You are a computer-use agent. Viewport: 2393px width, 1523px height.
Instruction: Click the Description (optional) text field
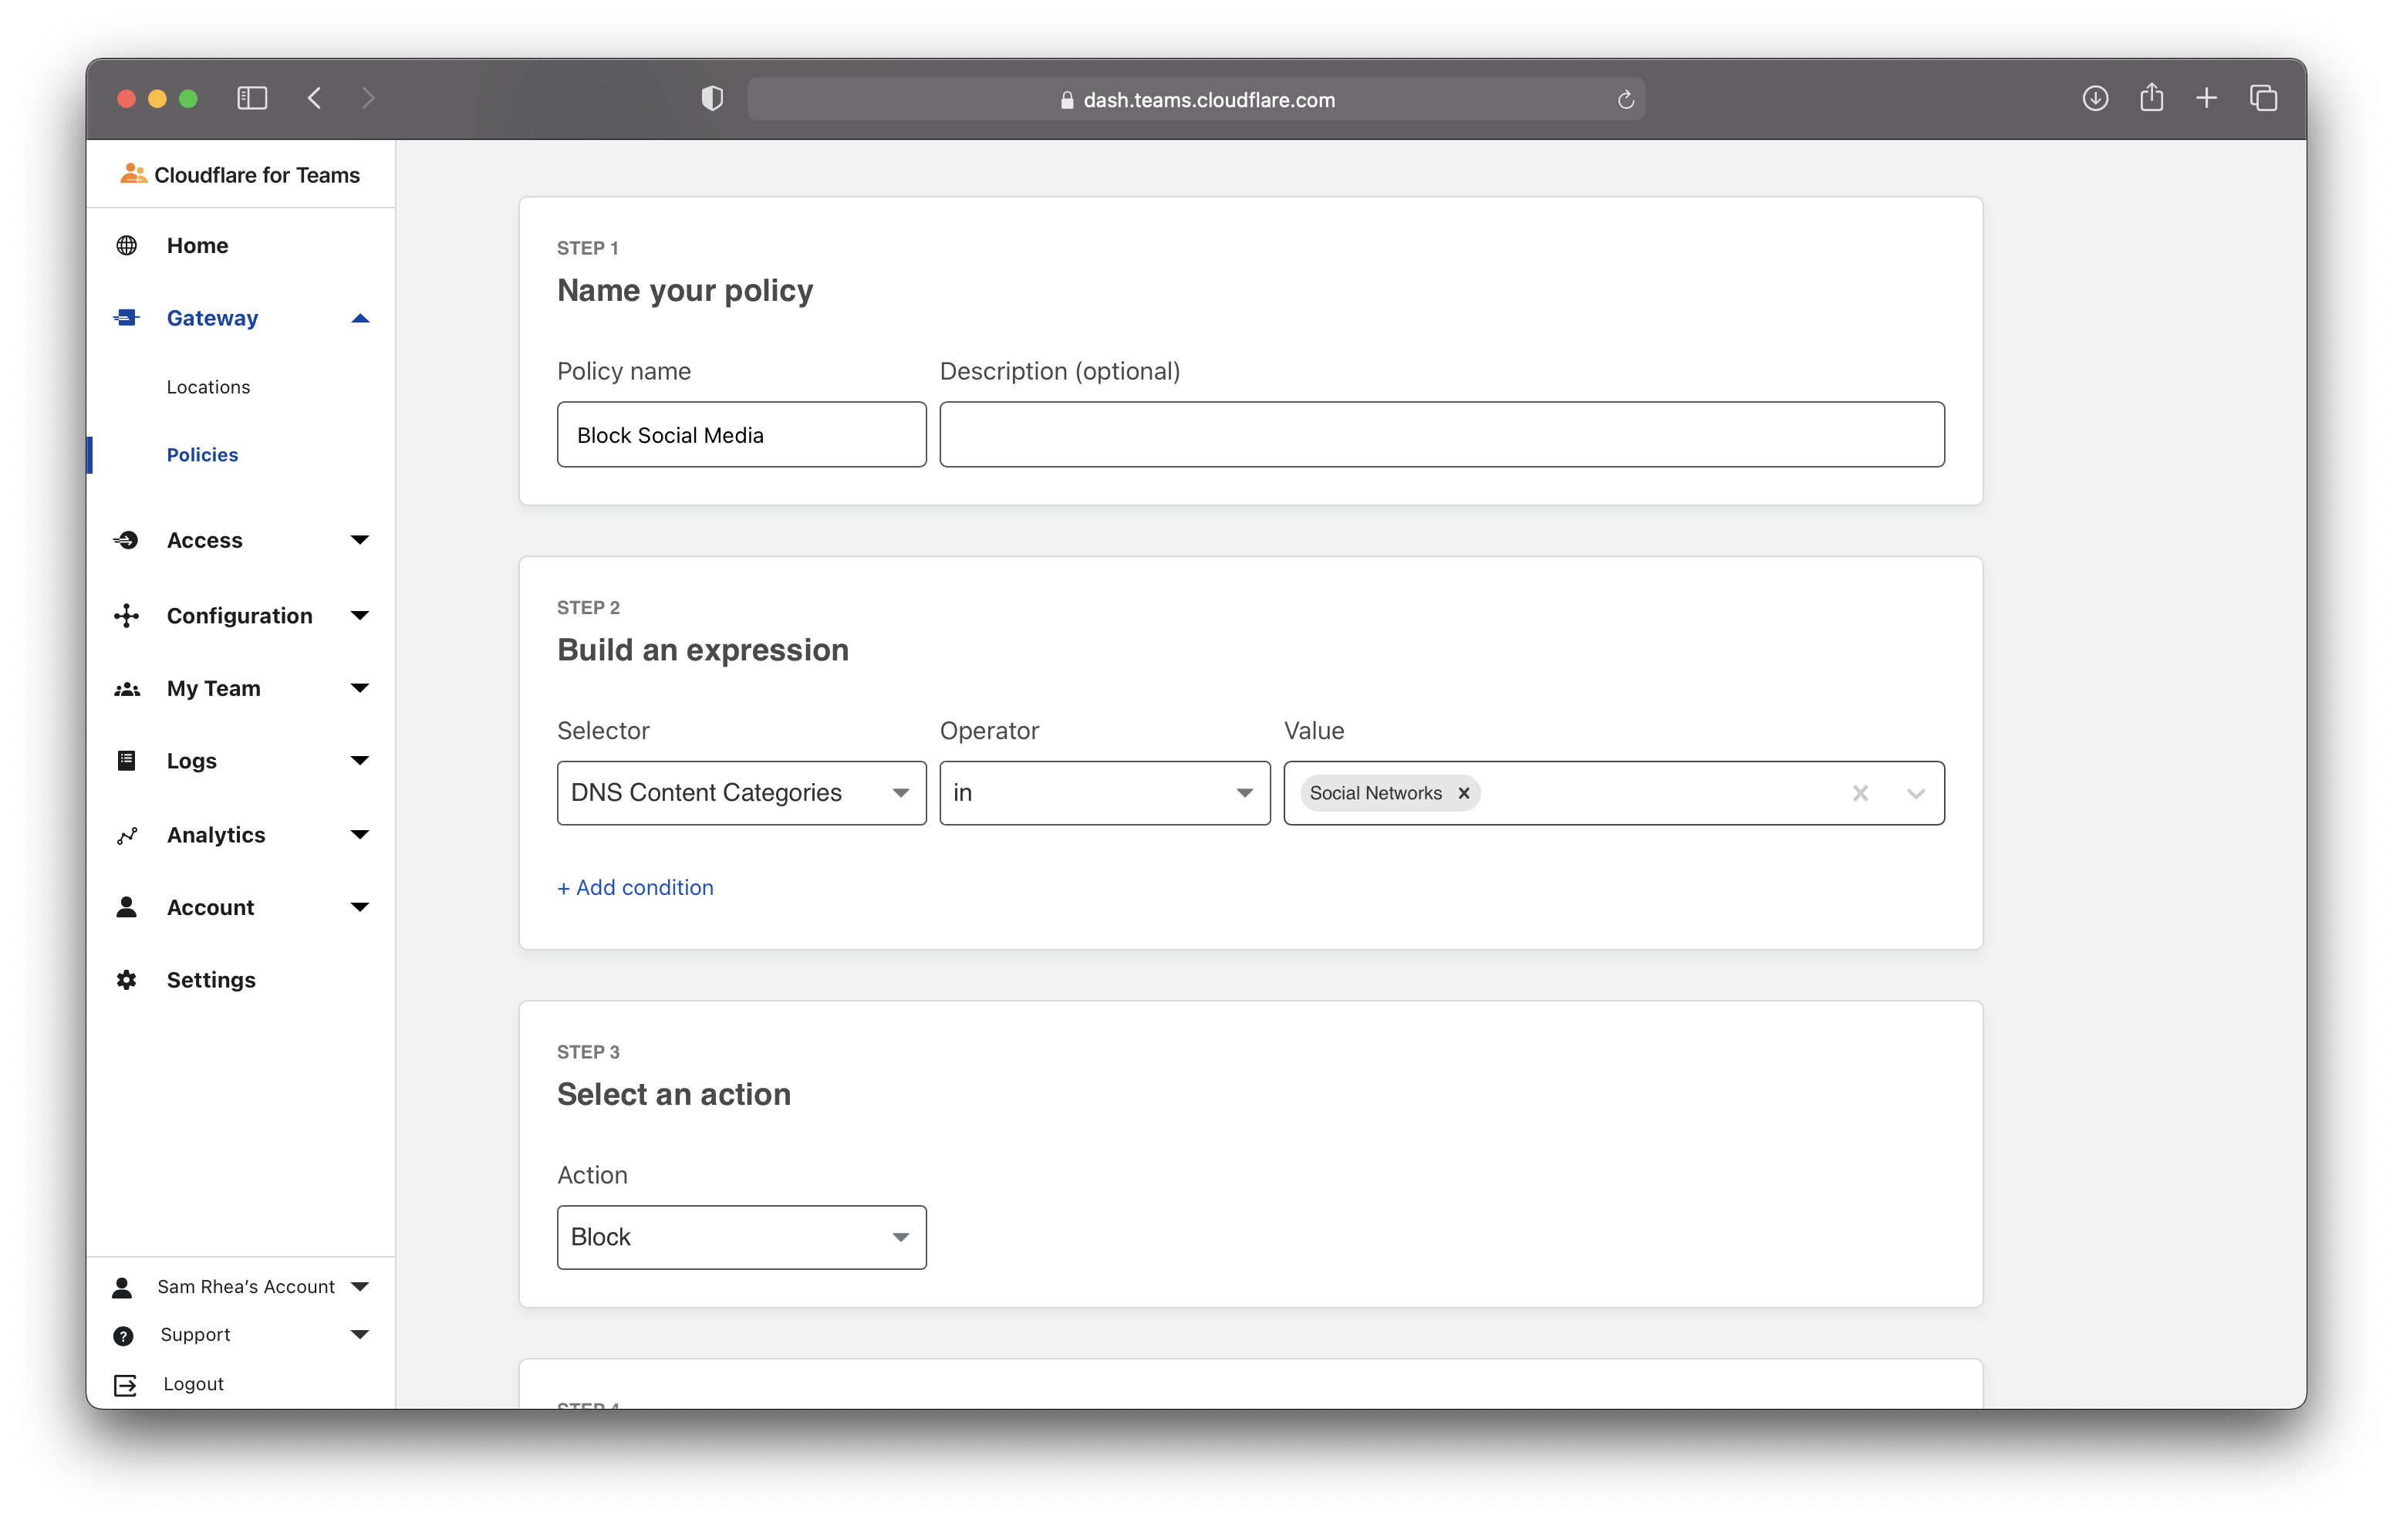(x=1441, y=435)
